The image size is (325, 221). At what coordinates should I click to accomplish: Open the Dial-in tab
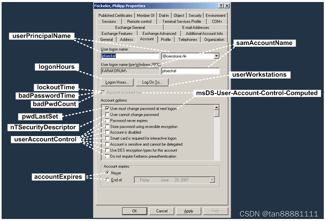(164, 16)
